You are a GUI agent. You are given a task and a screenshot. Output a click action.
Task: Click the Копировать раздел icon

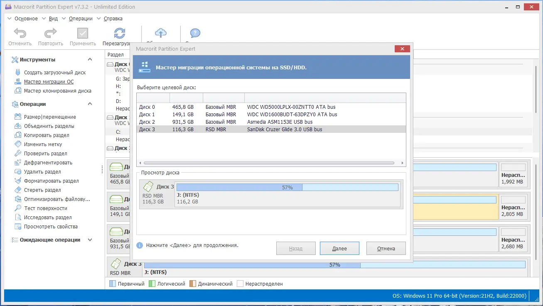coord(17,135)
